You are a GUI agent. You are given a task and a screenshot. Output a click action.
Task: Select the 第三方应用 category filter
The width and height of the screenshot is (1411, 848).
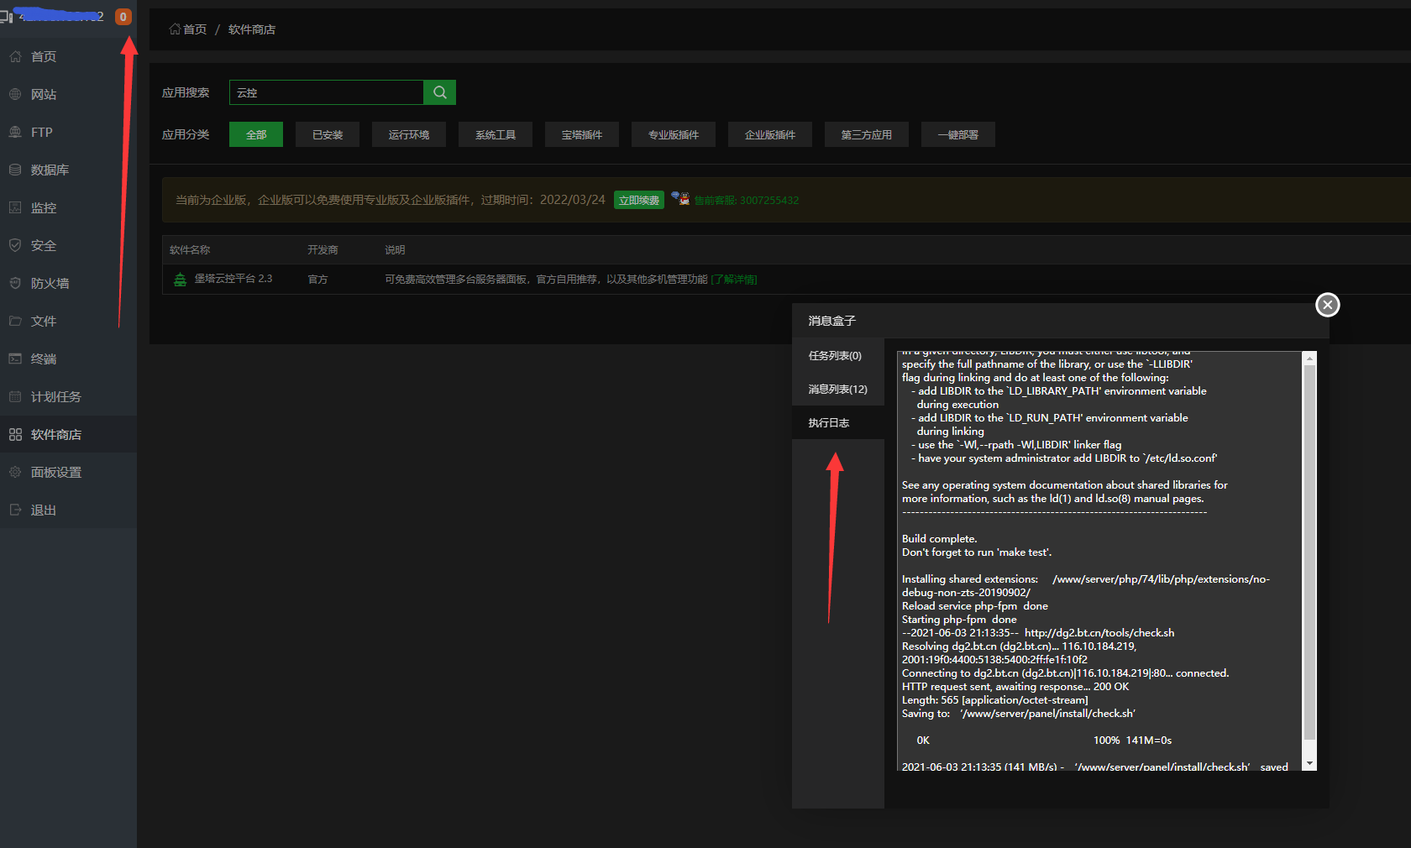867,134
